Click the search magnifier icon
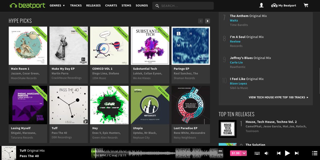The width and height of the screenshot is (320, 160). (x=157, y=6)
